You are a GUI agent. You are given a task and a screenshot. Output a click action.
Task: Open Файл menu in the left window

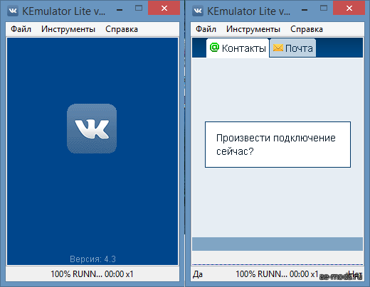[x=21, y=29]
